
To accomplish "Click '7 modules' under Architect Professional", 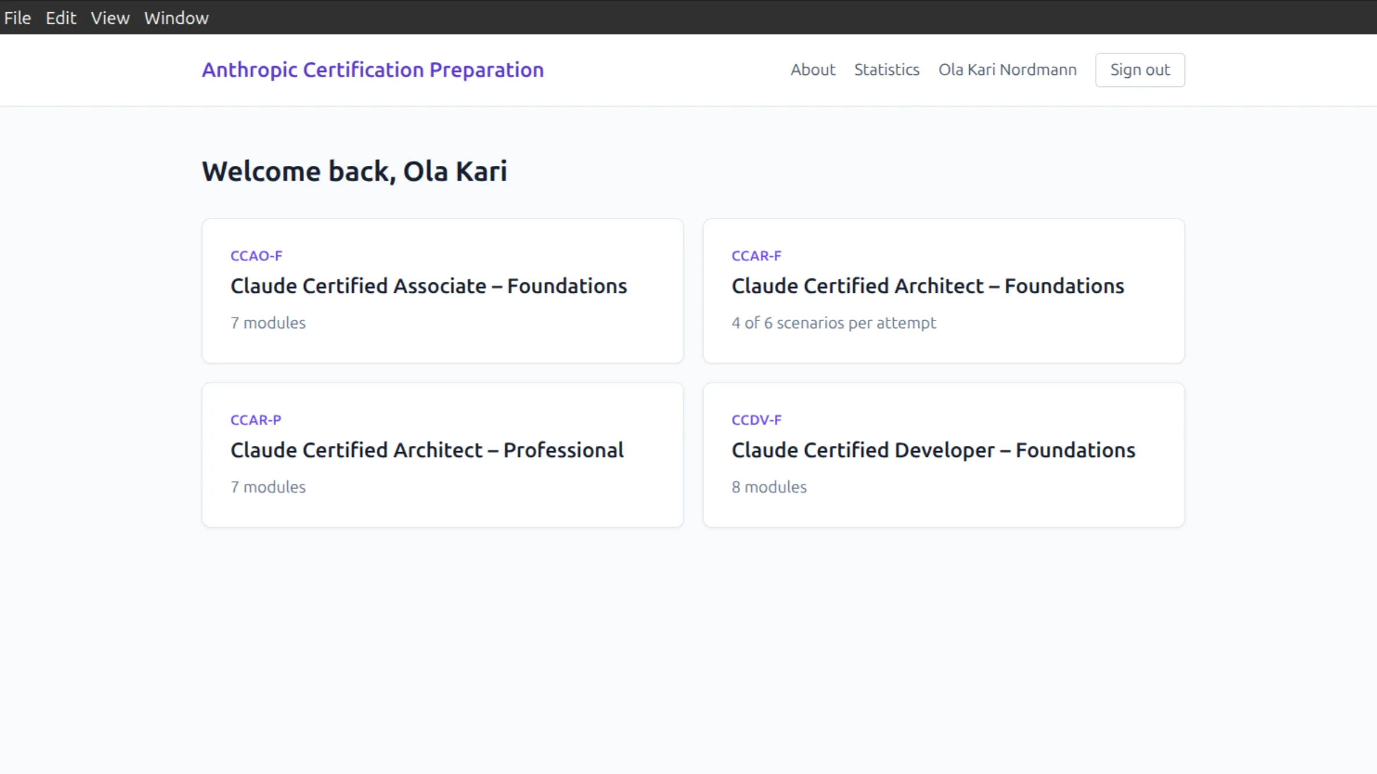I will tap(268, 487).
